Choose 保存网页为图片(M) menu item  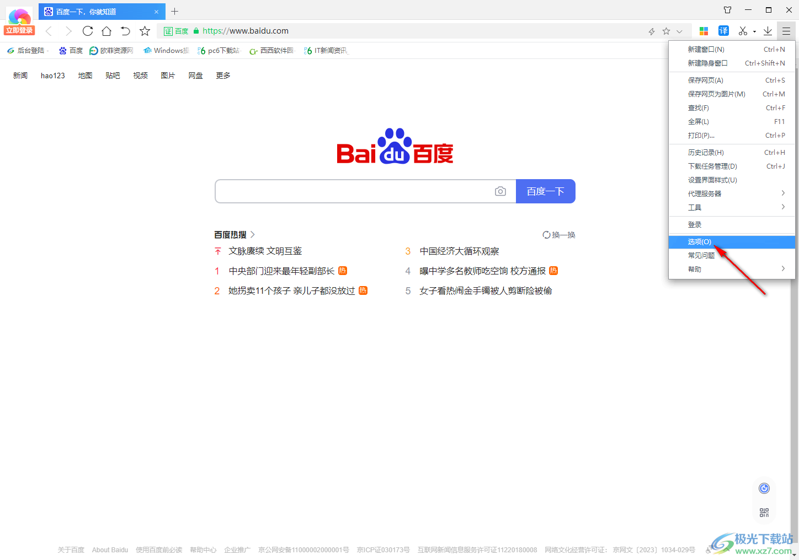(732, 94)
